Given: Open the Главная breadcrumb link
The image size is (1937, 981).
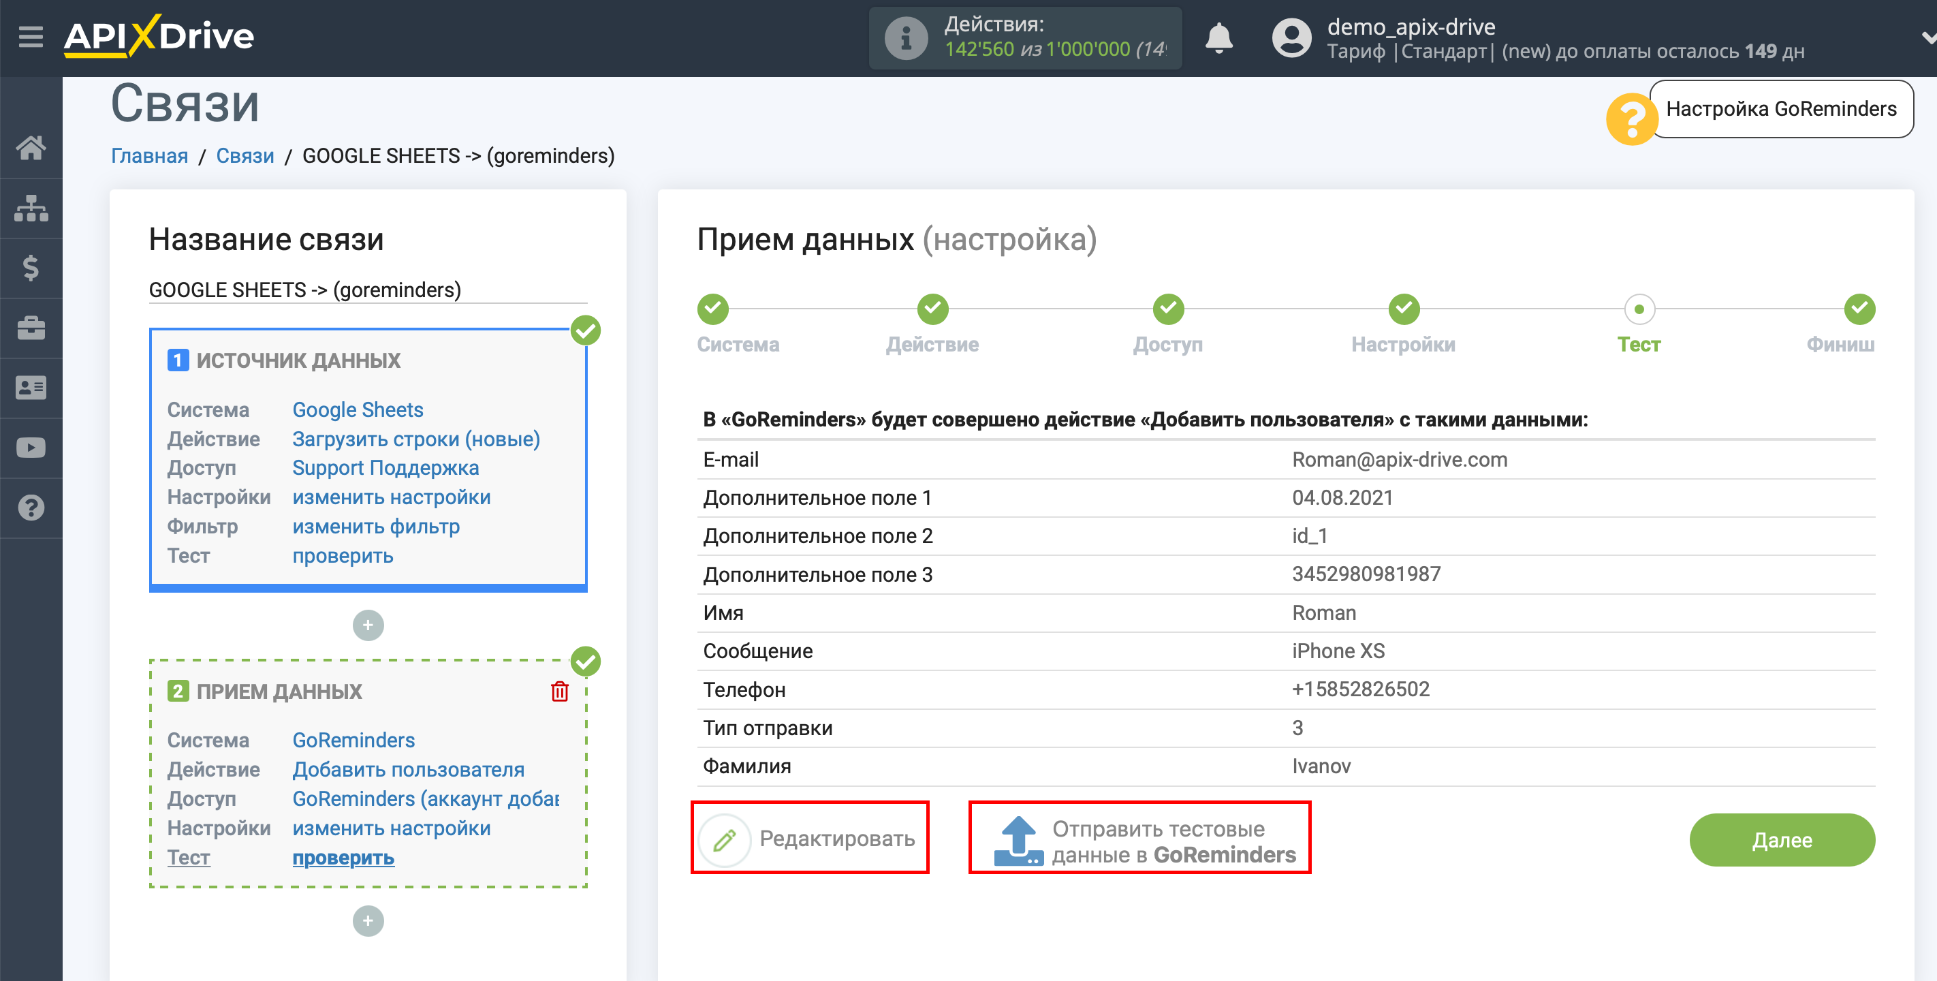Looking at the screenshot, I should pyautogui.click(x=150, y=156).
